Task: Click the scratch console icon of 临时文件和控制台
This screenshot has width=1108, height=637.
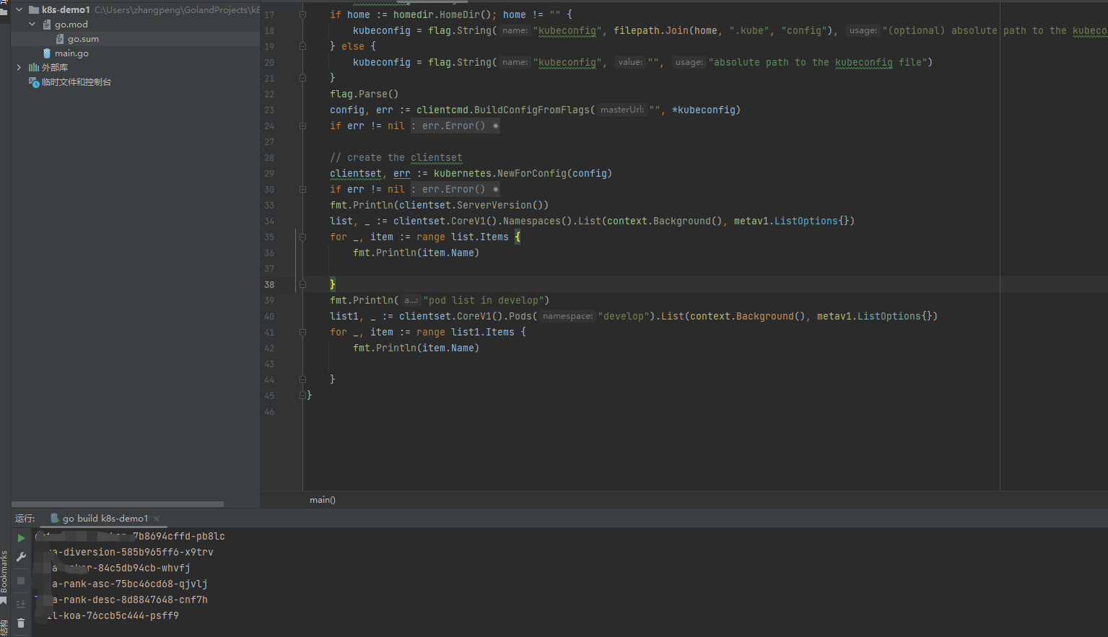Action: pos(34,82)
